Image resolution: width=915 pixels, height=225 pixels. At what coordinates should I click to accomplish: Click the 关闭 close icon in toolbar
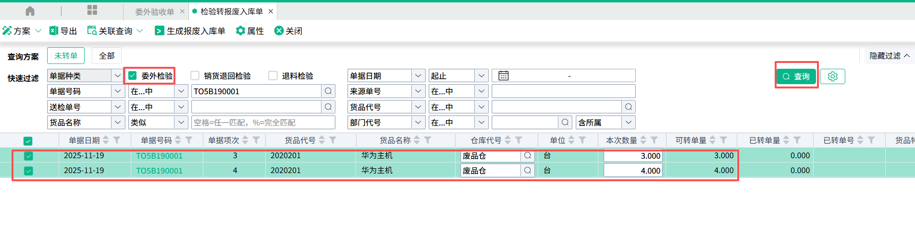coord(279,31)
